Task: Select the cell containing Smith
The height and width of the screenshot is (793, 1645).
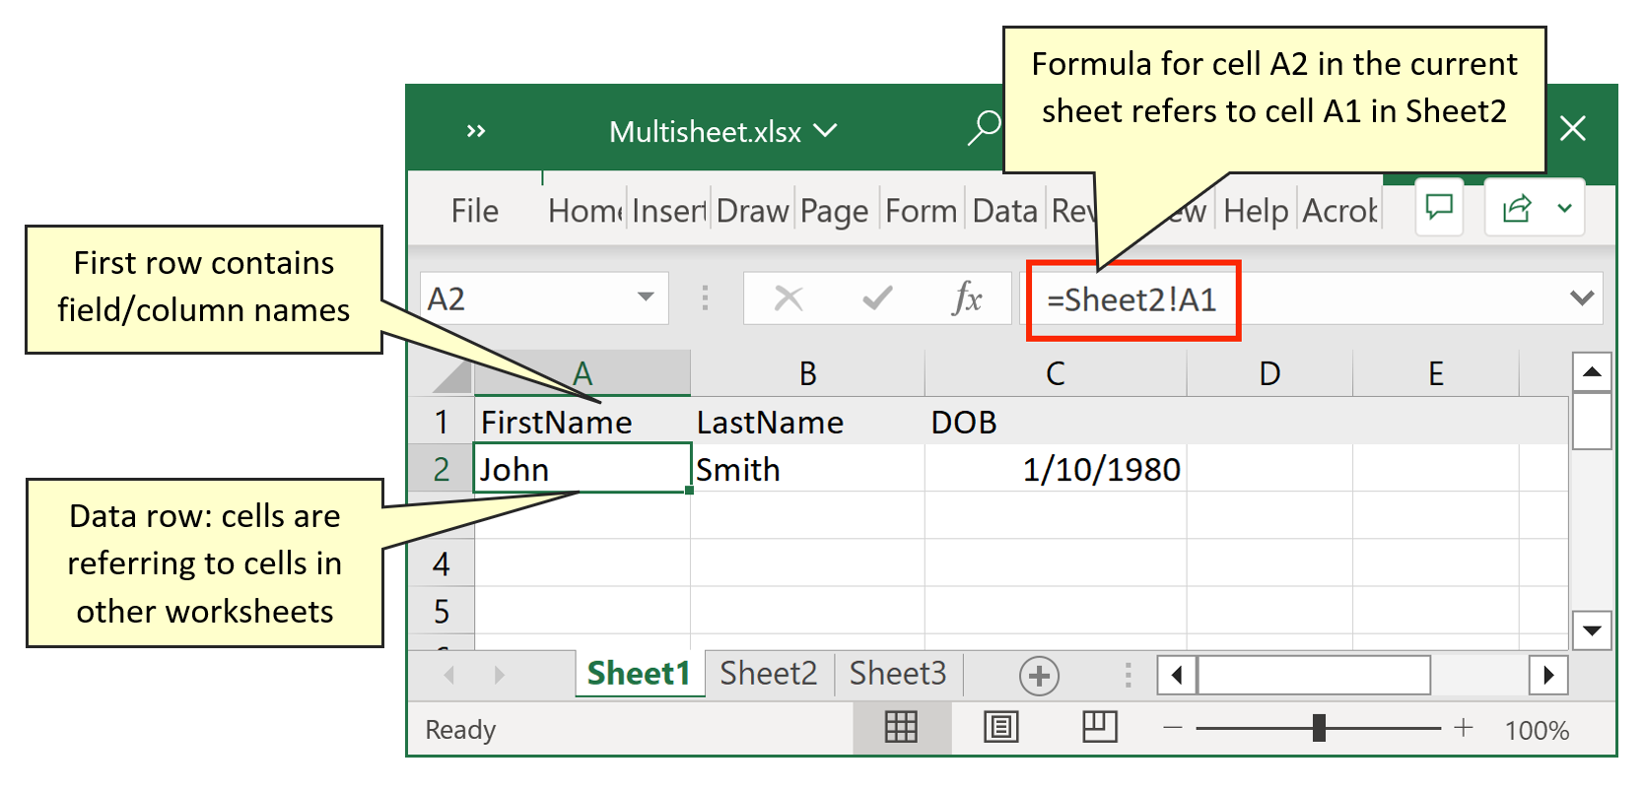Action: [808, 469]
